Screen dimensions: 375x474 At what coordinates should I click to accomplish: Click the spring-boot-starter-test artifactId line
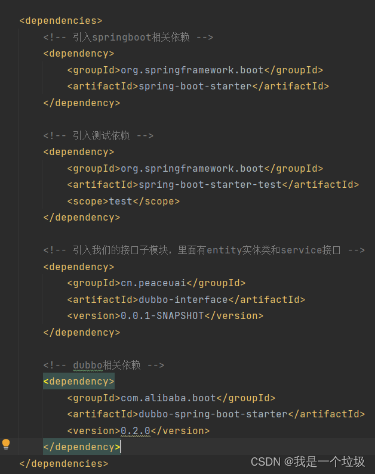(213, 185)
